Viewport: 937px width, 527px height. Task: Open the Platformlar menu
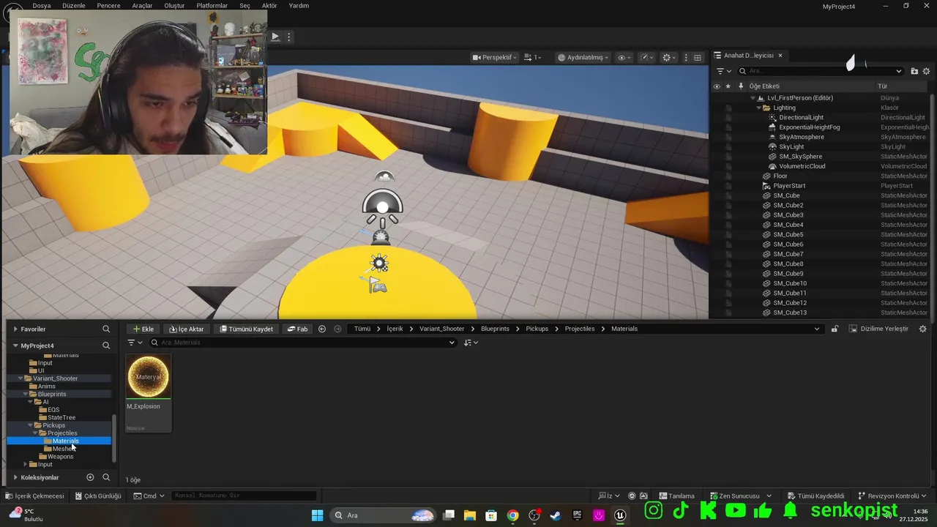click(212, 6)
